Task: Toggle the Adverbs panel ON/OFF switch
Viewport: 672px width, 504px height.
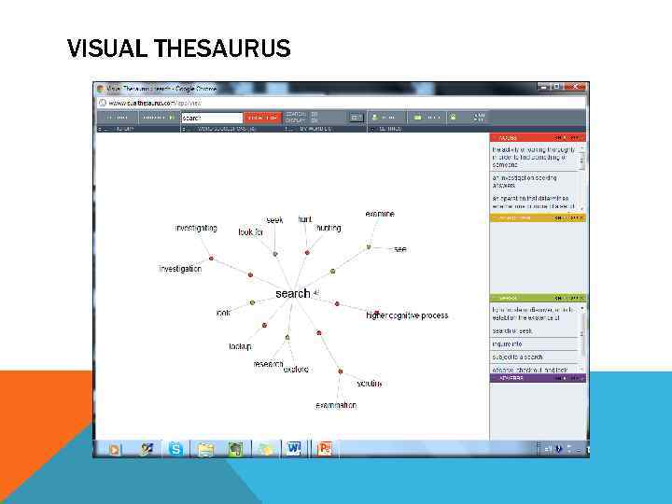Action: [568, 378]
